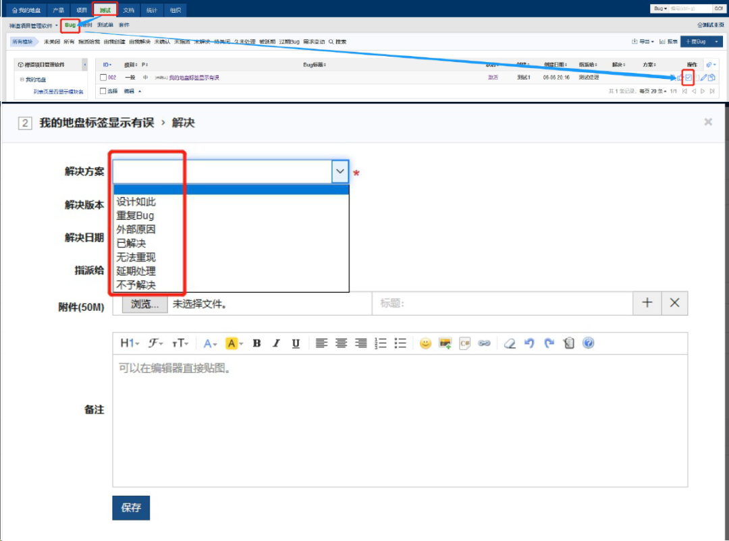Click the paste-as-text clipboard icon
The image size is (729, 541).
click(568, 343)
